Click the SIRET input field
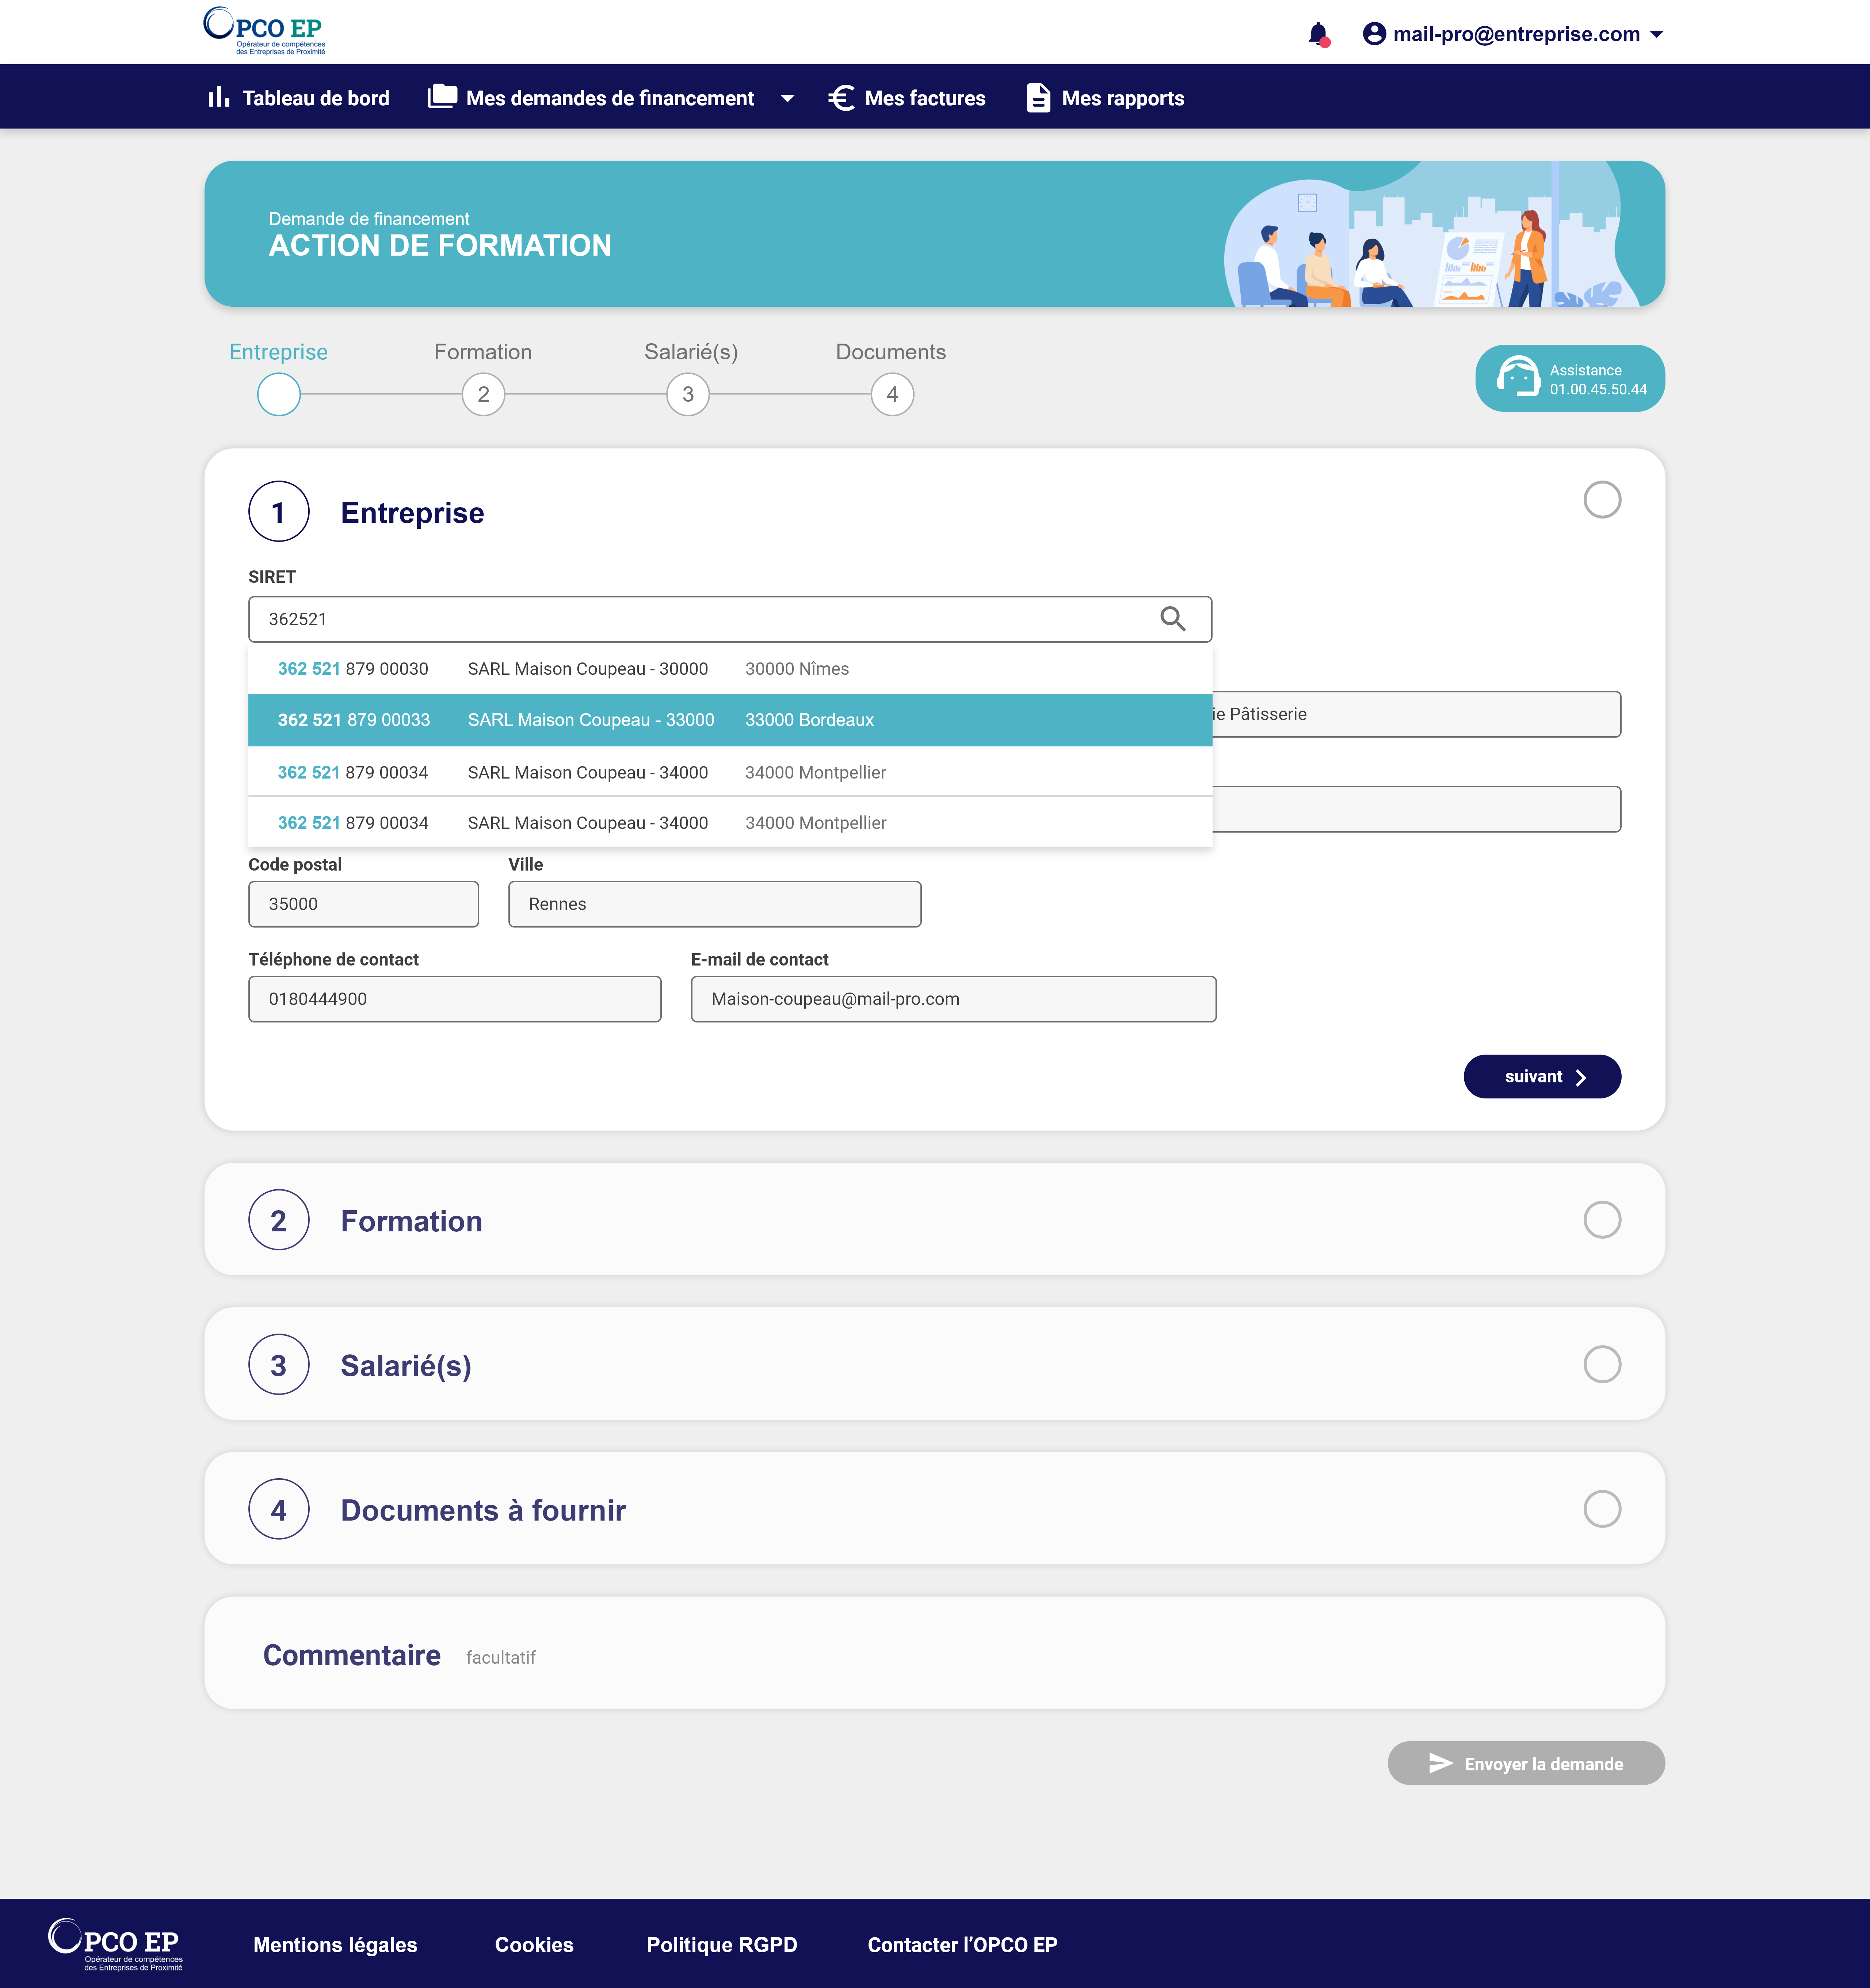The width and height of the screenshot is (1870, 1988). coord(730,619)
